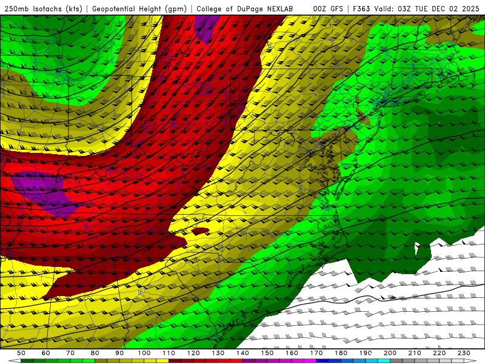Click the 200 label on the color scale
Viewport: 485px width, 364px height.
point(390,353)
